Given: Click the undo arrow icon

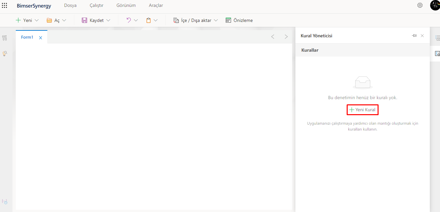Looking at the screenshot, I should pos(129,20).
